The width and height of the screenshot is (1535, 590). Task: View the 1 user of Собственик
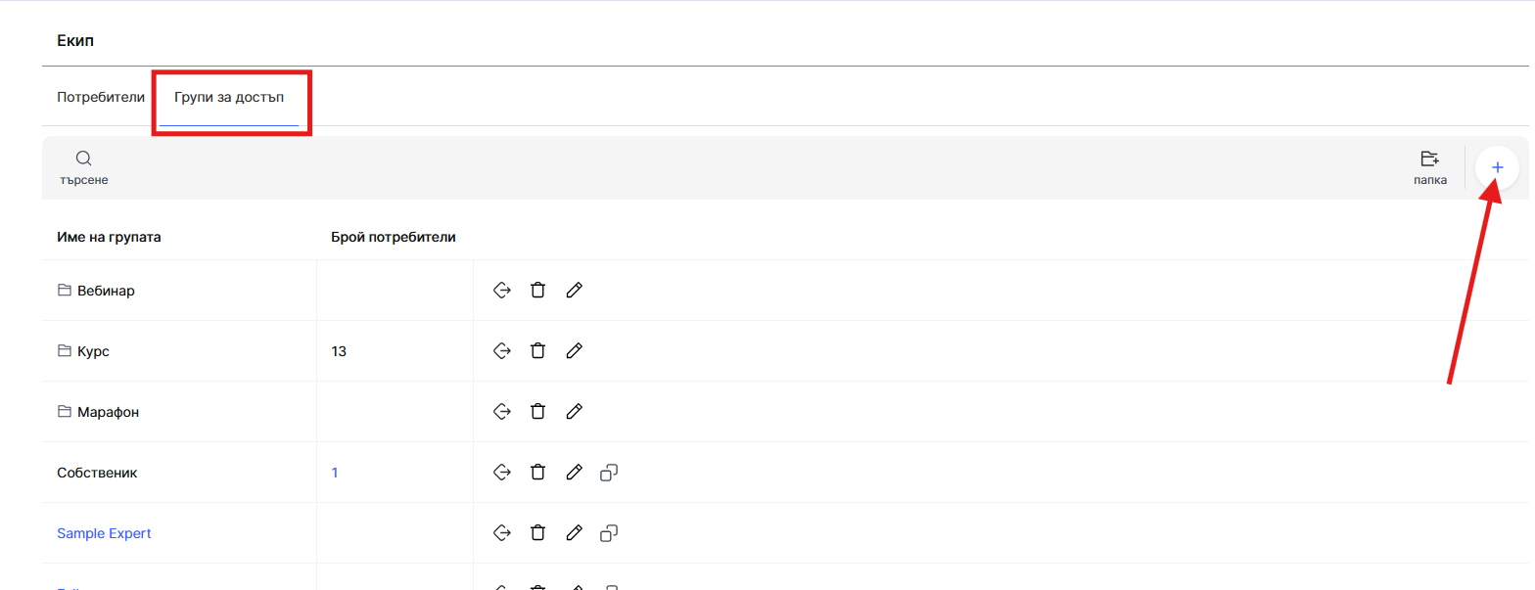tap(335, 473)
